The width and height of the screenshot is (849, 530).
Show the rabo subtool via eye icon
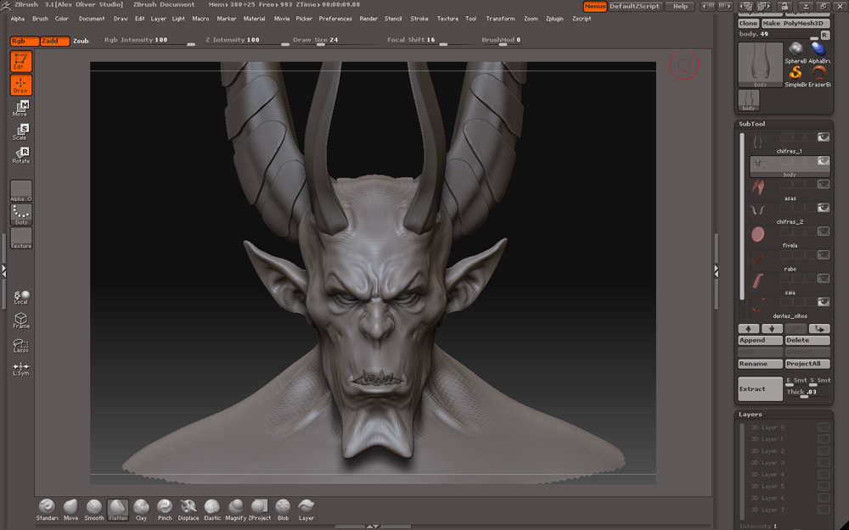coord(823,254)
